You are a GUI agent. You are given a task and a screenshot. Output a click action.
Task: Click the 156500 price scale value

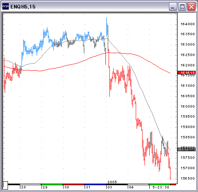click(188, 178)
